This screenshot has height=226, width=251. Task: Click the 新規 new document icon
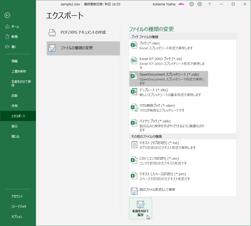[x=7, y=37]
